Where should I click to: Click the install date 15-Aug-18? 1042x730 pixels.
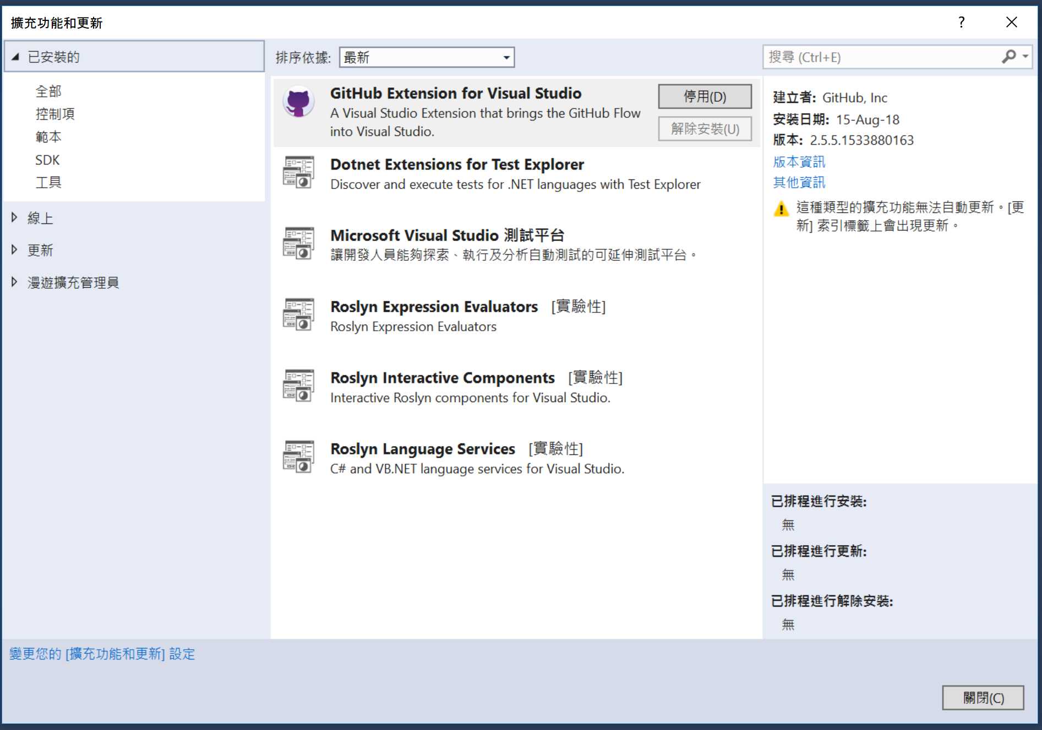pos(868,119)
